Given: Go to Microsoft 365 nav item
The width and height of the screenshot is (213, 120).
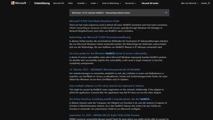Looking at the screenshot, I should 59,3.
